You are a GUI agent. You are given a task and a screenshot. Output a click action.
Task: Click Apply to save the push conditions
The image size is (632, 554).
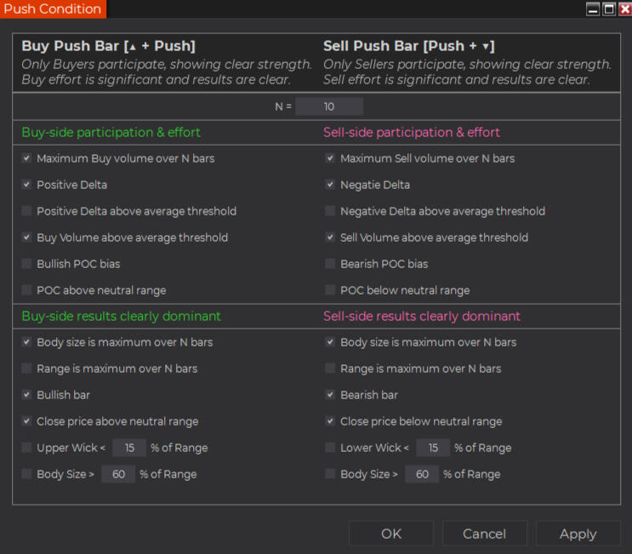click(578, 534)
